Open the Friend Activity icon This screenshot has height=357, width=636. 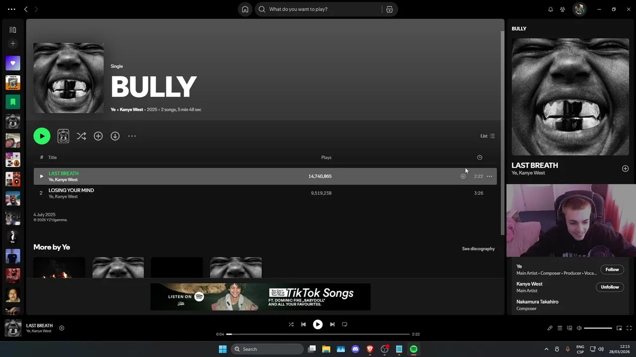click(562, 9)
